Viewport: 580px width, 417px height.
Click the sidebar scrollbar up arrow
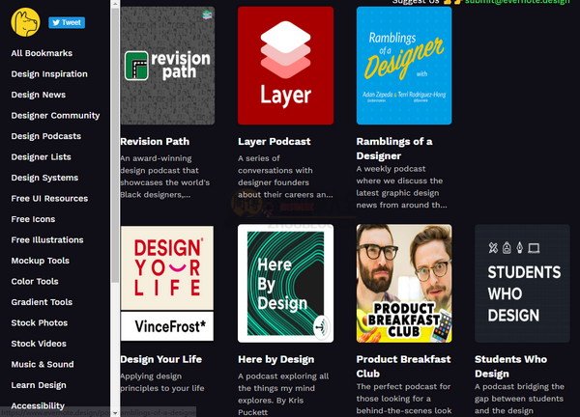[x=115, y=4]
